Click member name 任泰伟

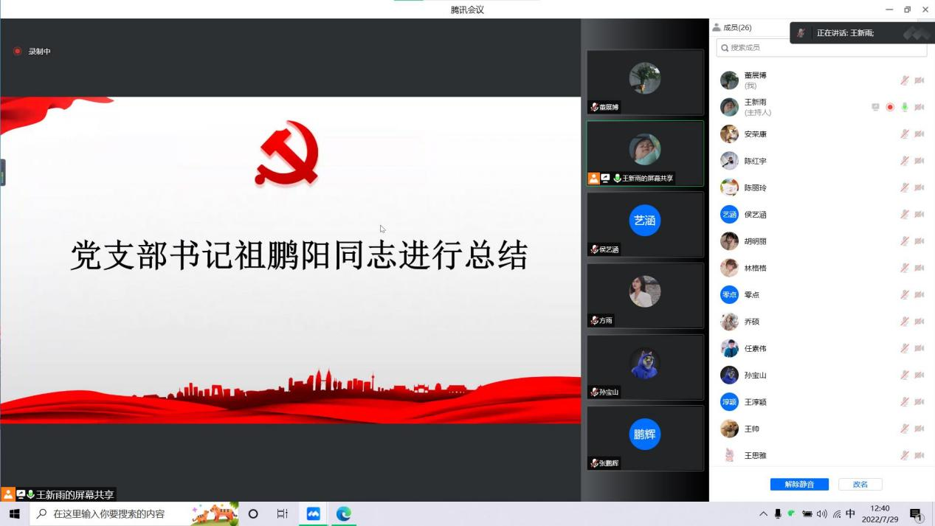755,348
